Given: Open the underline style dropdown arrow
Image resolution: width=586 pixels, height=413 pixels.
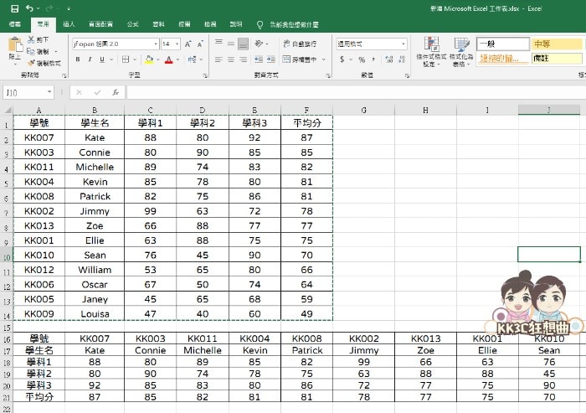Looking at the screenshot, I should (111, 59).
